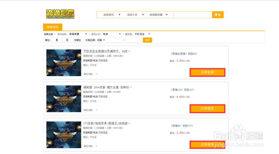Open the 时租 price type dropdown

[x=101, y=40]
